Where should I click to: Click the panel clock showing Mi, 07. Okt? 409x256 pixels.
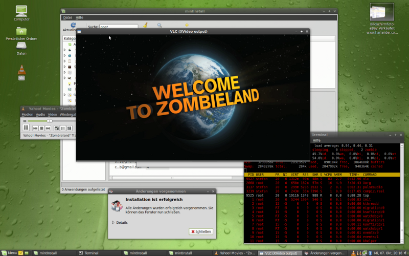tap(388, 253)
